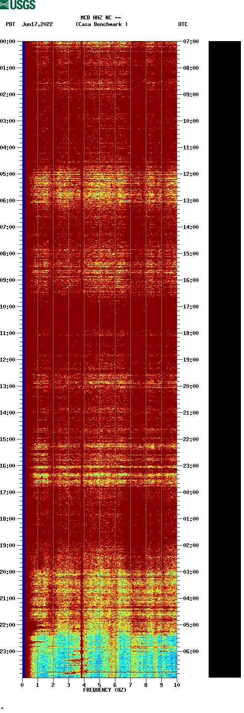Click the 00:00 PDT time label
244x713 pixels.
(8, 42)
